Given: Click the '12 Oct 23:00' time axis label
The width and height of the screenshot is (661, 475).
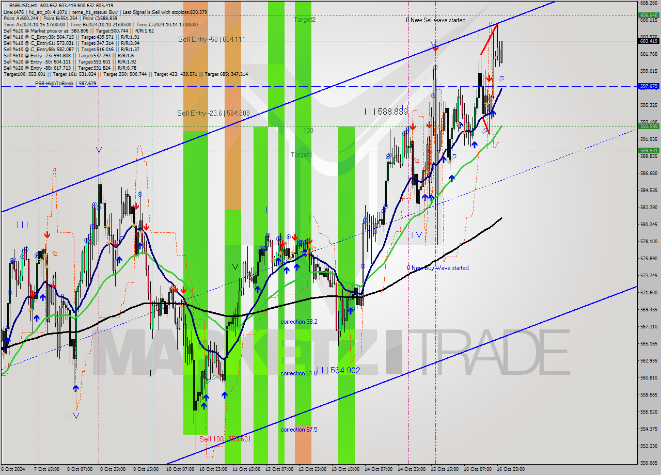Looking at the screenshot, I should coord(312,469).
